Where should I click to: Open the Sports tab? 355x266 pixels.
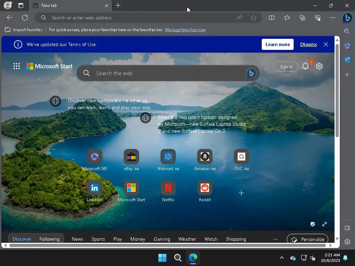pos(98,239)
